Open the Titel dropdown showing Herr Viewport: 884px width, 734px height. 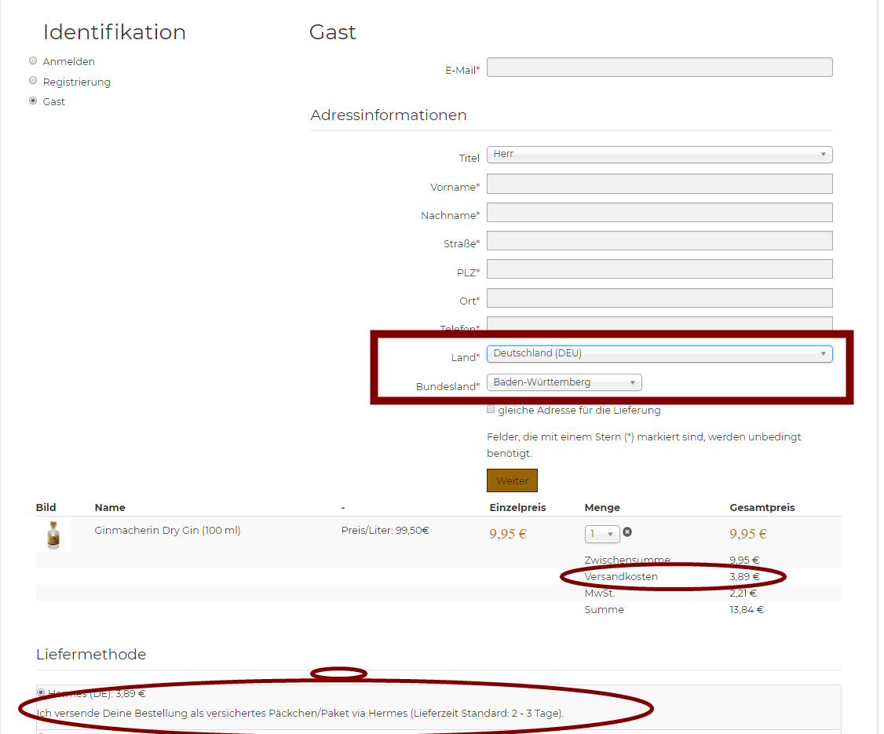659,155
